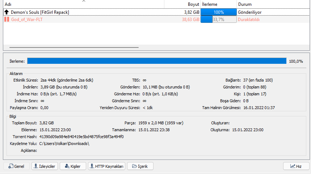Viewport: 311px width, 174px height.
Task: Show the Hız graph tab
Action: click(x=296, y=166)
